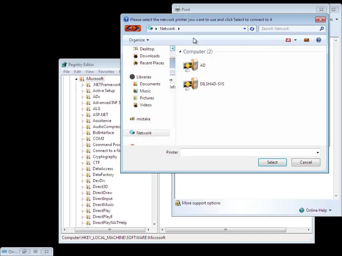
Task: Expand the arrow after Network in the address bar
Action: click(x=179, y=29)
